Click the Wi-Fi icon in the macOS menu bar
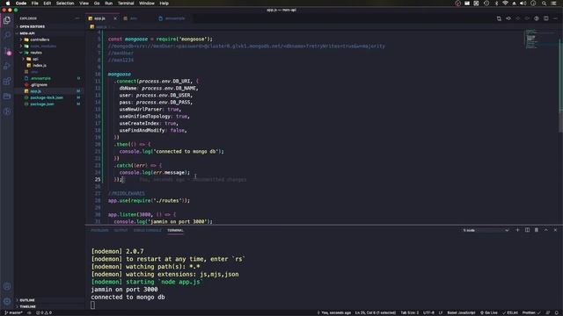This screenshot has height=316, width=563. [505, 4]
